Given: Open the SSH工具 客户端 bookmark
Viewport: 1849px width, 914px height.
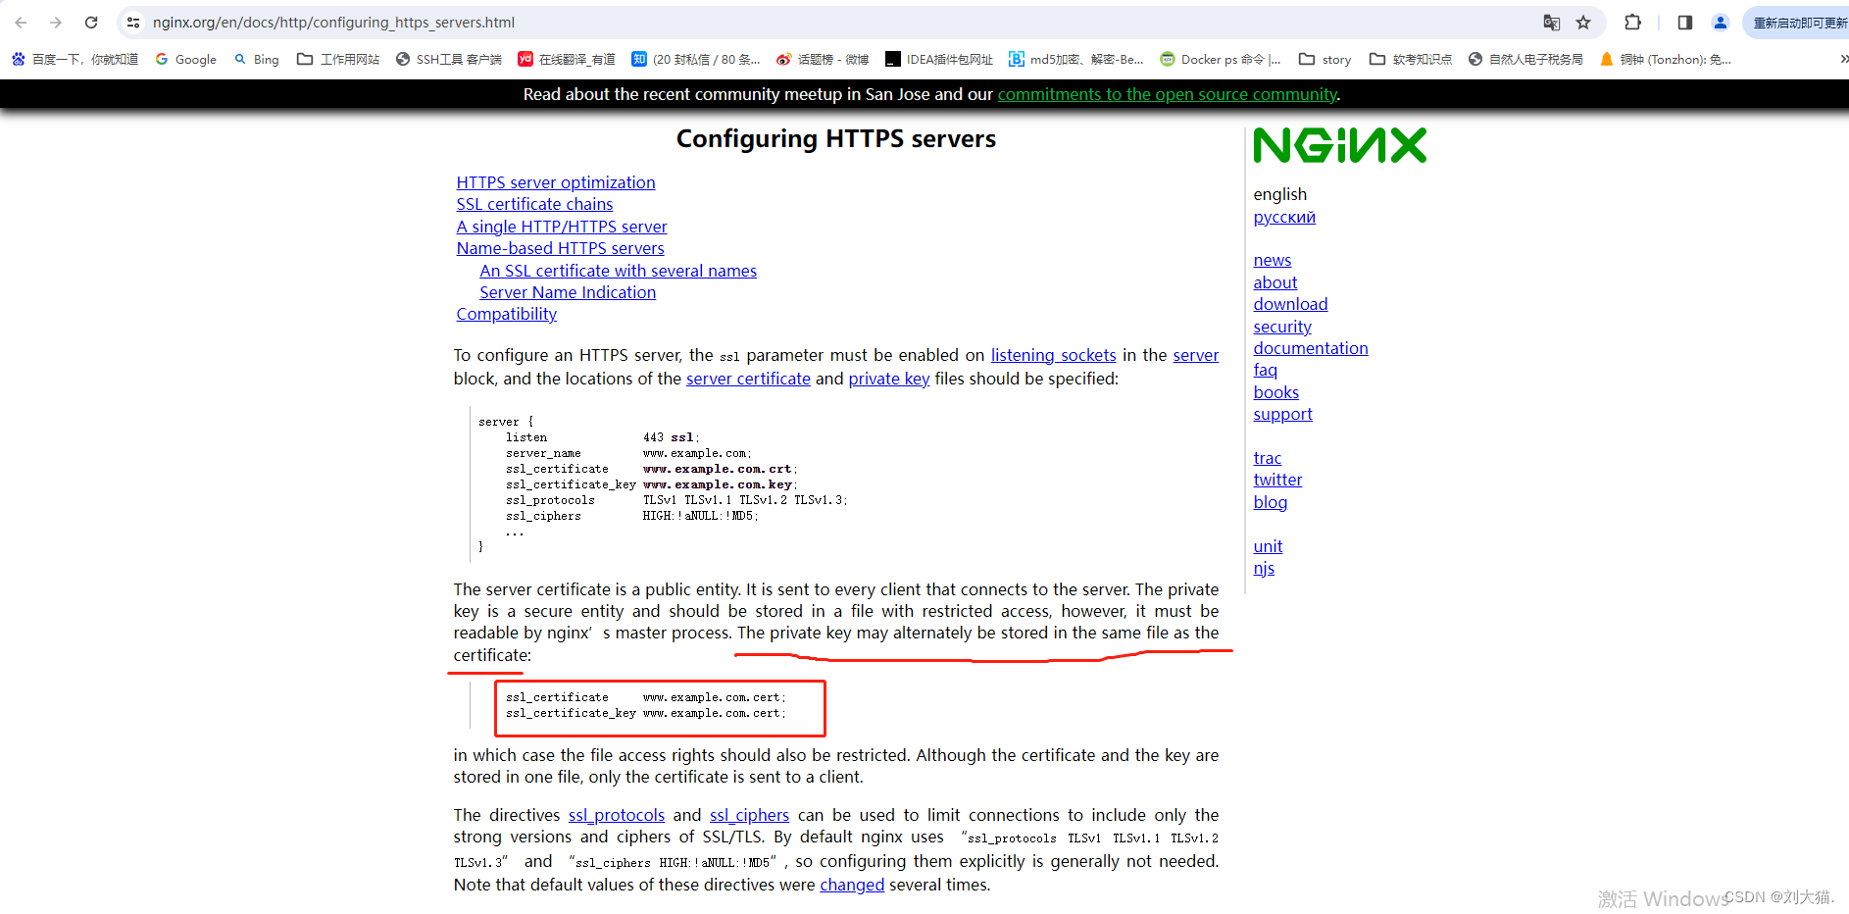Looking at the screenshot, I should (x=448, y=60).
